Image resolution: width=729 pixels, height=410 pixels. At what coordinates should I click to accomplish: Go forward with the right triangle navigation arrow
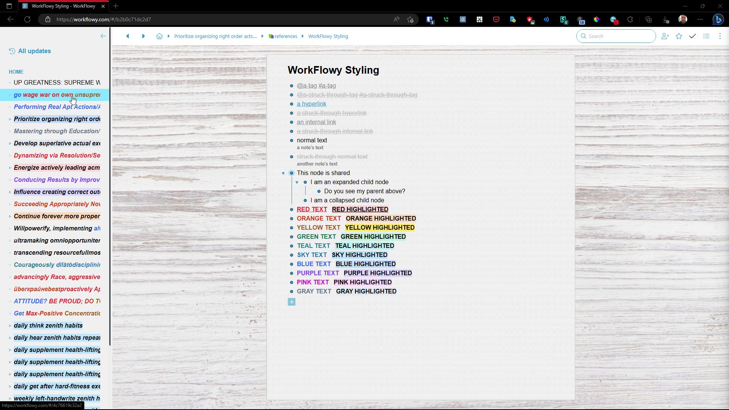pos(144,36)
